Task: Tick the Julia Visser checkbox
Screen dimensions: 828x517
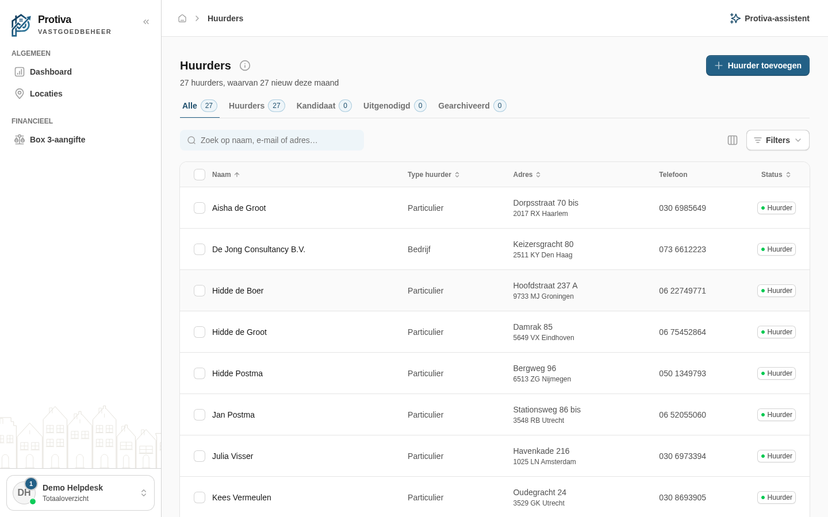Action: [x=200, y=456]
